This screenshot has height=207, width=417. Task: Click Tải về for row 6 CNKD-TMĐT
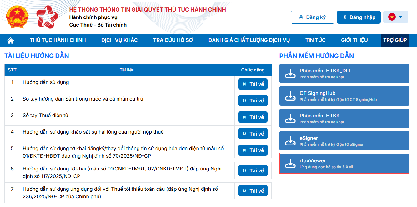(253, 170)
